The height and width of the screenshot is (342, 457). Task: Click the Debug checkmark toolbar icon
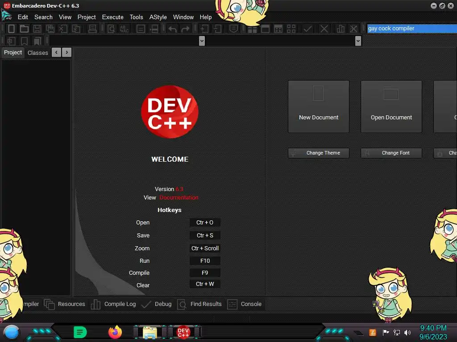(x=308, y=28)
